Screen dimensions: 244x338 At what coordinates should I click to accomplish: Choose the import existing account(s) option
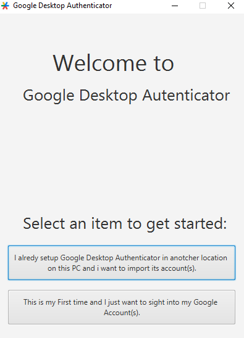pyautogui.click(x=122, y=263)
